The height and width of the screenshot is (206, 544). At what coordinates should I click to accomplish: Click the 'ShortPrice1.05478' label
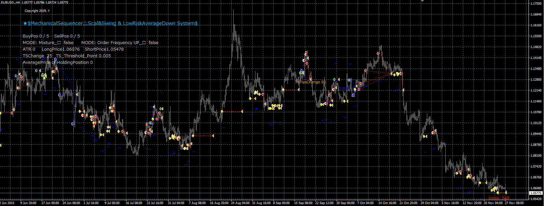pos(104,49)
